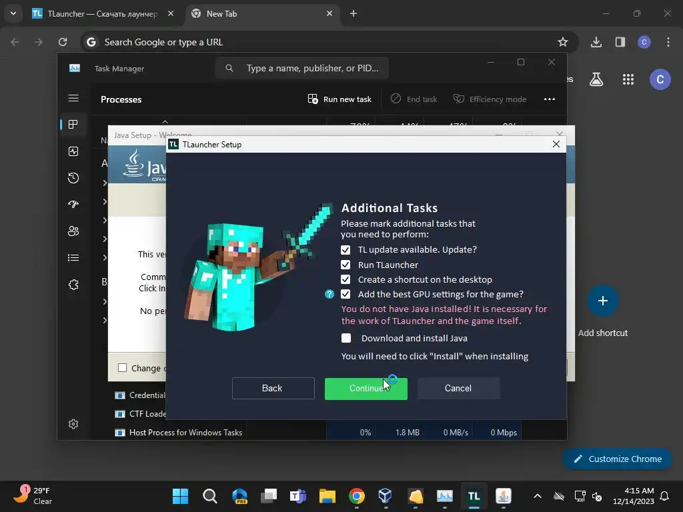Collapse the process list sort chevron

click(165, 122)
